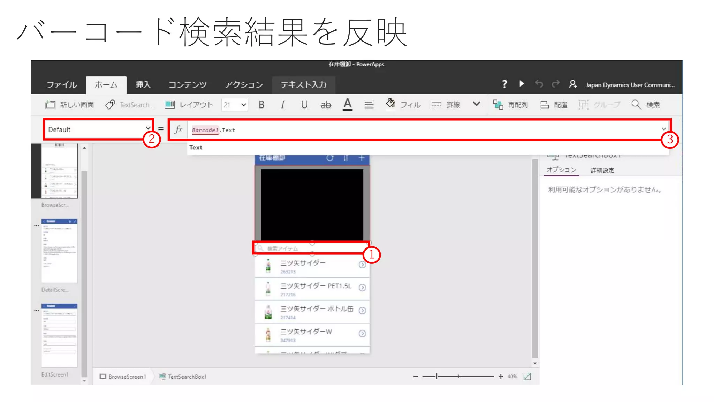Image resolution: width=714 pixels, height=402 pixels.
Task: Open the フィル fill color option
Action: pyautogui.click(x=403, y=104)
